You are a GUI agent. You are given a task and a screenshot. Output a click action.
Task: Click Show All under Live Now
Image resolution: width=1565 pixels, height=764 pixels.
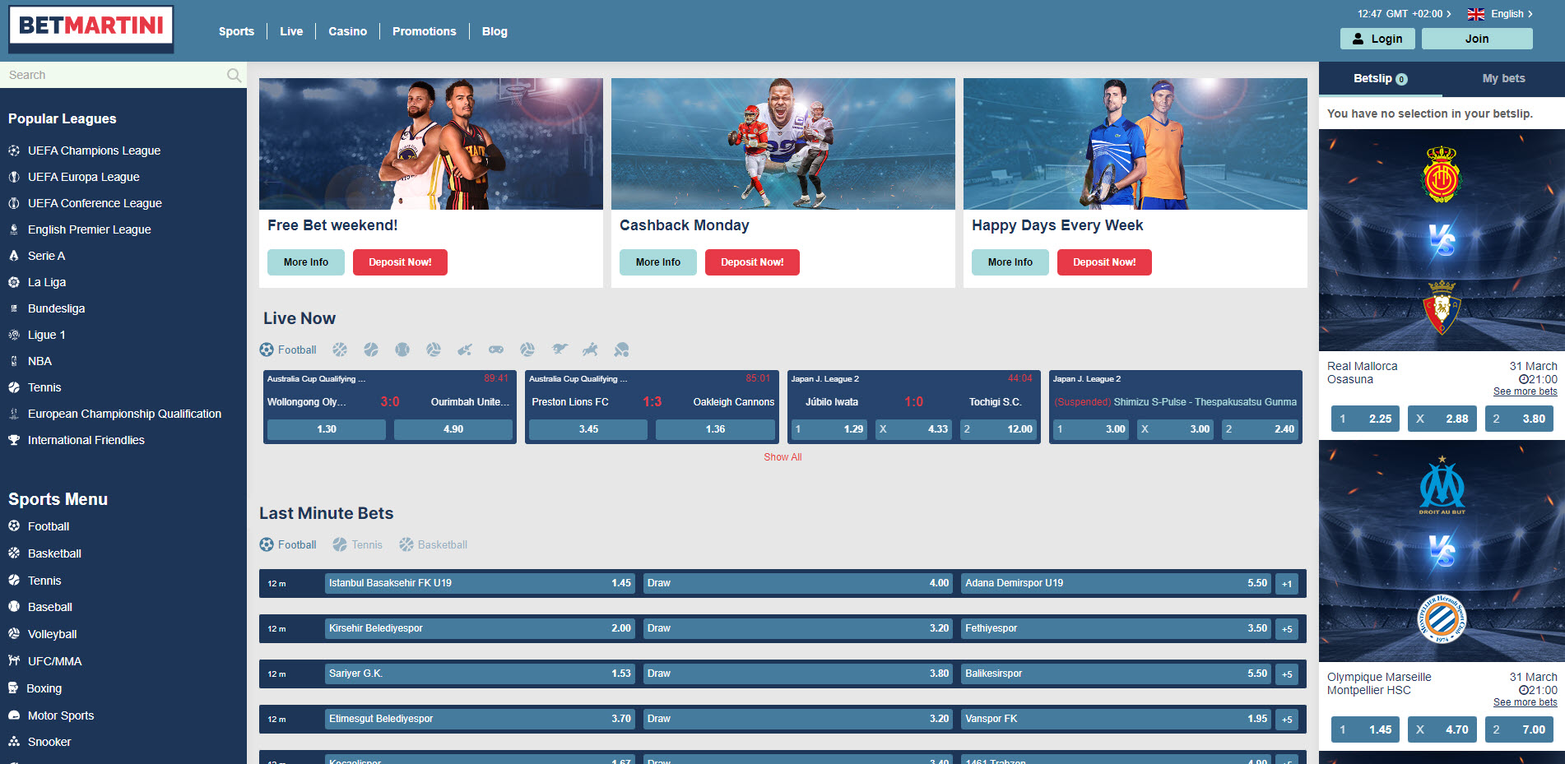[x=782, y=457]
